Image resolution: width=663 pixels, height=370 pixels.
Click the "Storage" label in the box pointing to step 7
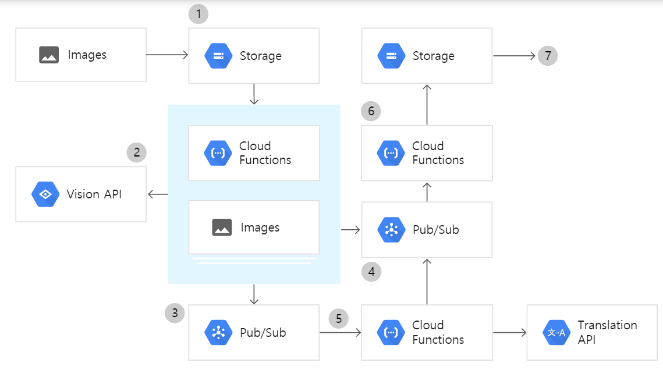click(x=434, y=56)
